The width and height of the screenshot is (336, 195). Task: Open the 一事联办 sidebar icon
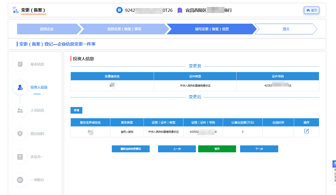[x=20, y=180]
